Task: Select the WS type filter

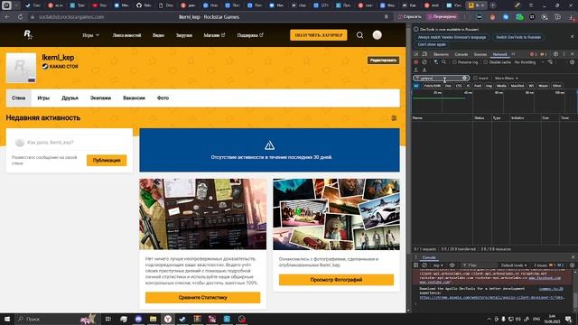Action: (531, 86)
